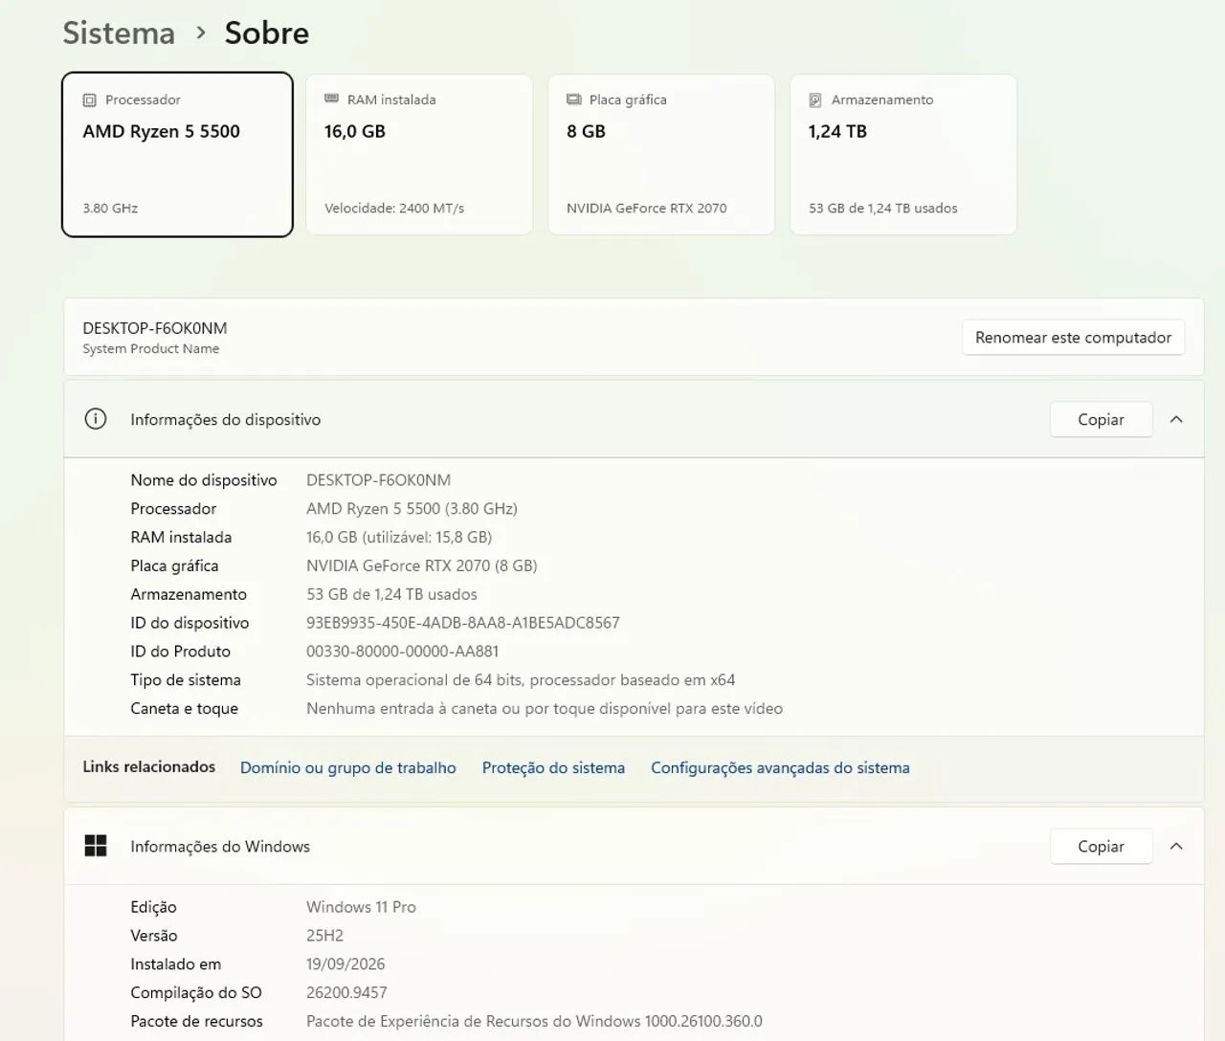This screenshot has height=1041, width=1225.
Task: Click the NVIDIA GeForce RTX 2070 (8 GB) value
Action: pyautogui.click(x=422, y=565)
